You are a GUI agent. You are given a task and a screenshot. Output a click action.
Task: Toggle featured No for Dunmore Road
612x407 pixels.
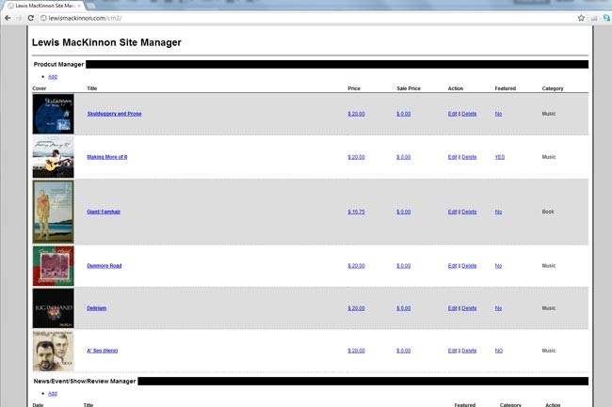pos(498,266)
